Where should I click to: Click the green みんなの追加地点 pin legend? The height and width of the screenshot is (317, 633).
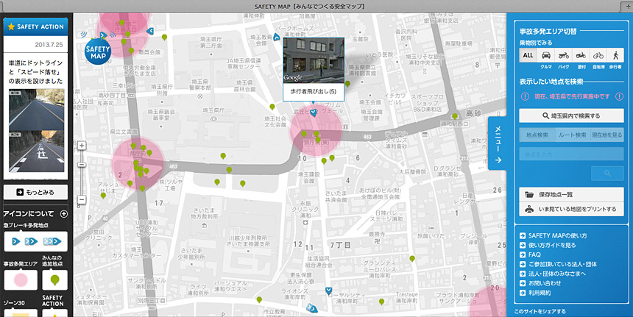[x=55, y=280]
